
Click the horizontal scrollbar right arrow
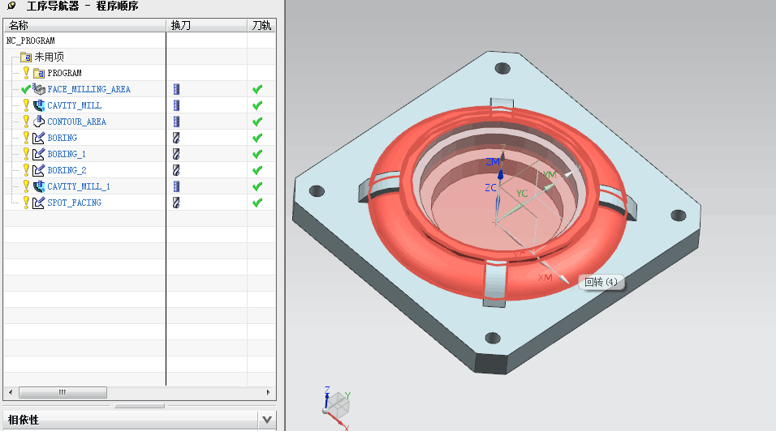(x=268, y=392)
